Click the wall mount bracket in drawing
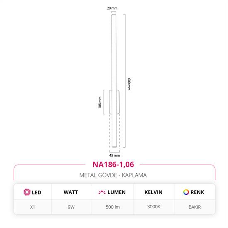This screenshot has width=228, height=228. (114, 102)
